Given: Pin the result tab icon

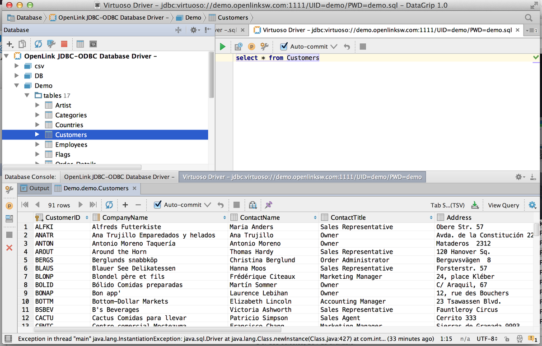Looking at the screenshot, I should (269, 205).
